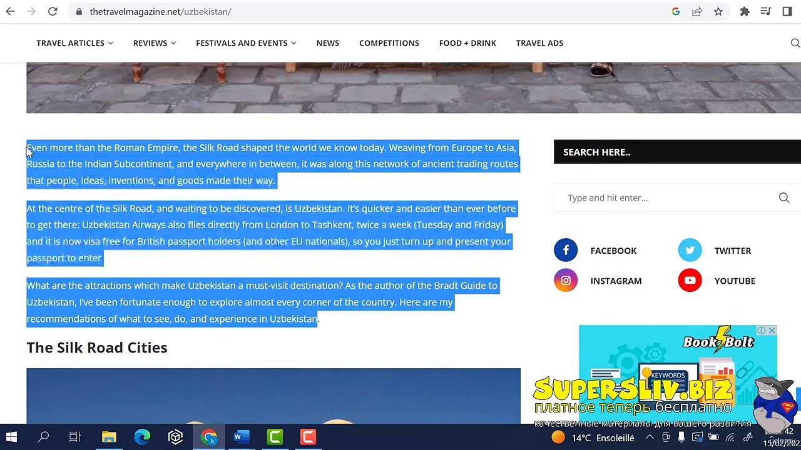The width and height of the screenshot is (801, 450).
Task: Bookmark this page with the star icon
Action: (x=718, y=11)
